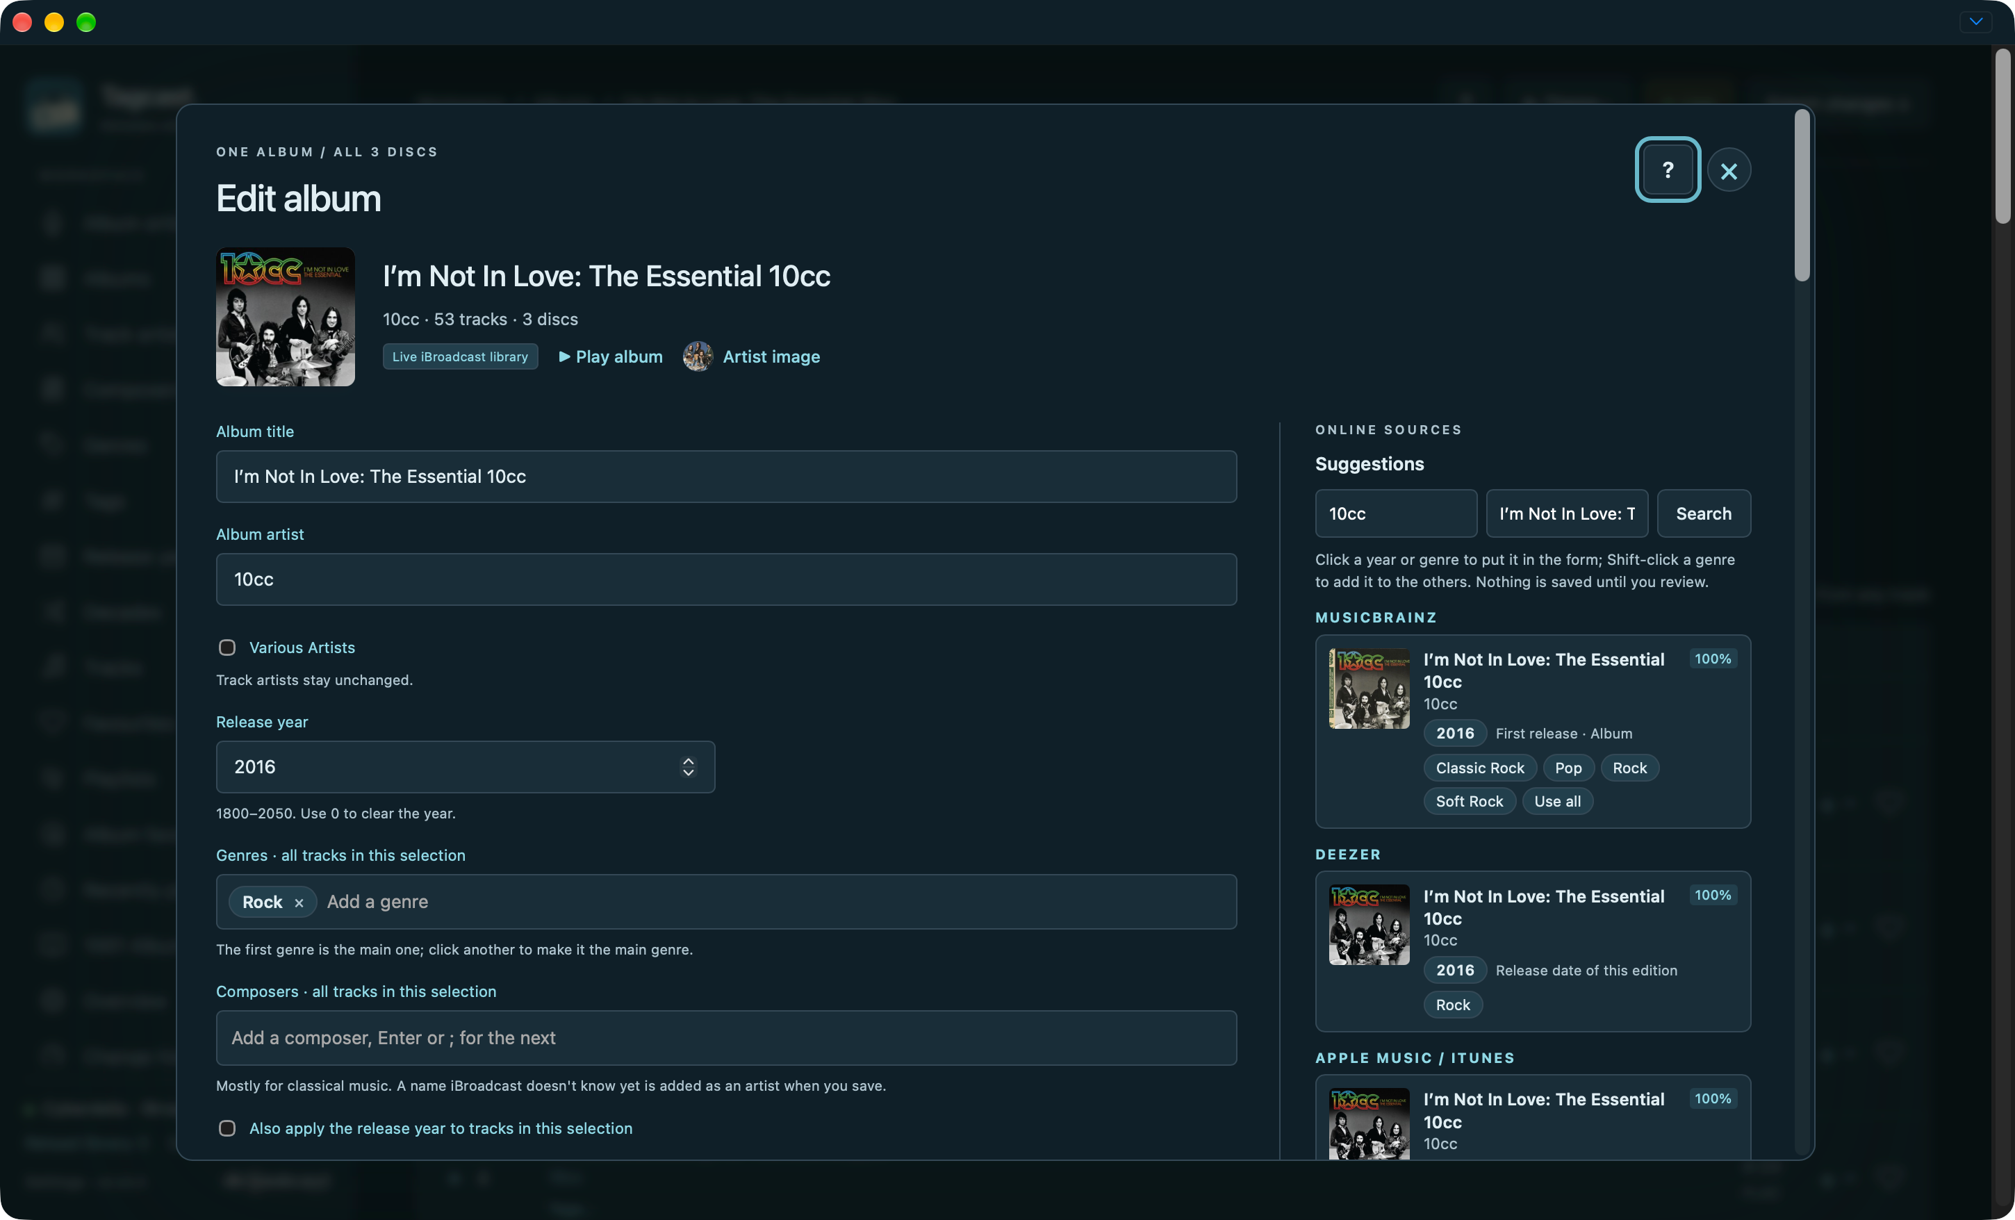Click the release year stepper arrows
This screenshot has height=1220, width=2015.
(x=688, y=767)
